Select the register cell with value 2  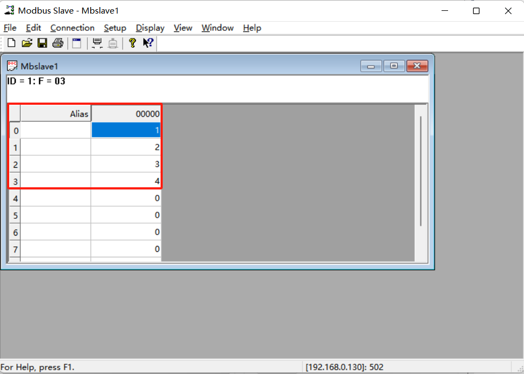click(x=126, y=147)
